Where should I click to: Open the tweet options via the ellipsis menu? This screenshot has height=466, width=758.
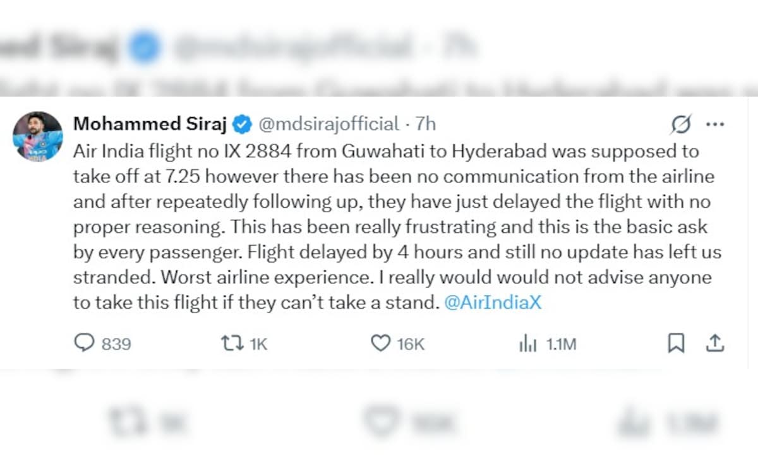tap(716, 124)
